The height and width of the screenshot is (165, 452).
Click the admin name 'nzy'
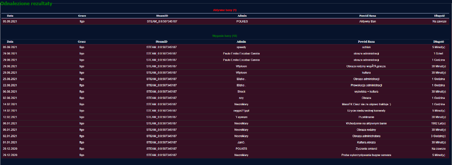241,98
